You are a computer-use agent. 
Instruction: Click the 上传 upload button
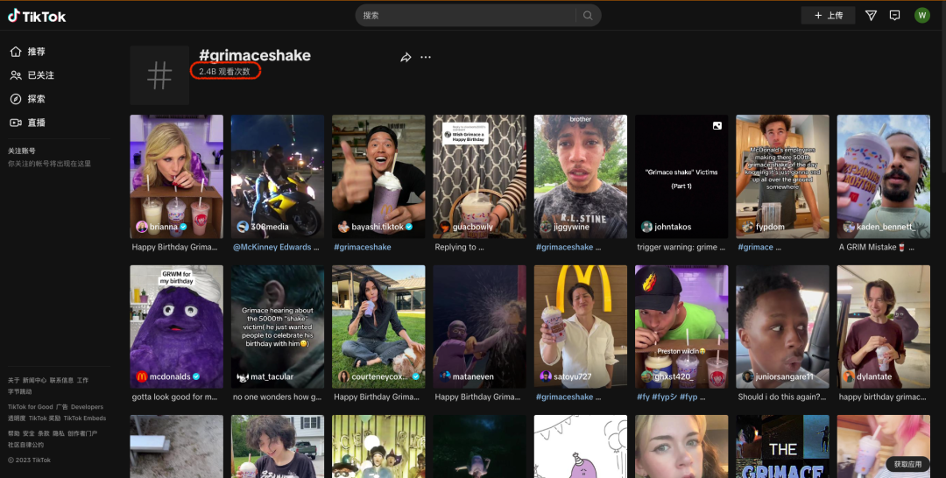click(828, 16)
